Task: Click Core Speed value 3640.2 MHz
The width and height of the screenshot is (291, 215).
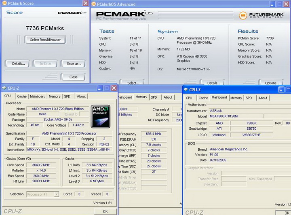Action: (x=41, y=165)
